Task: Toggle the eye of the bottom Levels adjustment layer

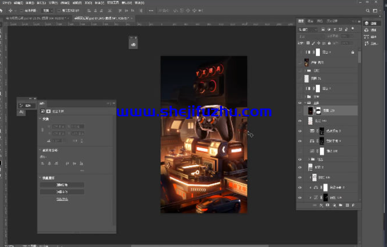Action: pos(300,198)
